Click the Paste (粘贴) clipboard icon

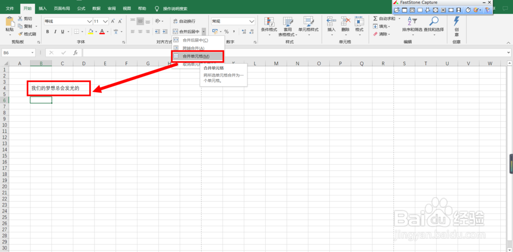pos(10,22)
